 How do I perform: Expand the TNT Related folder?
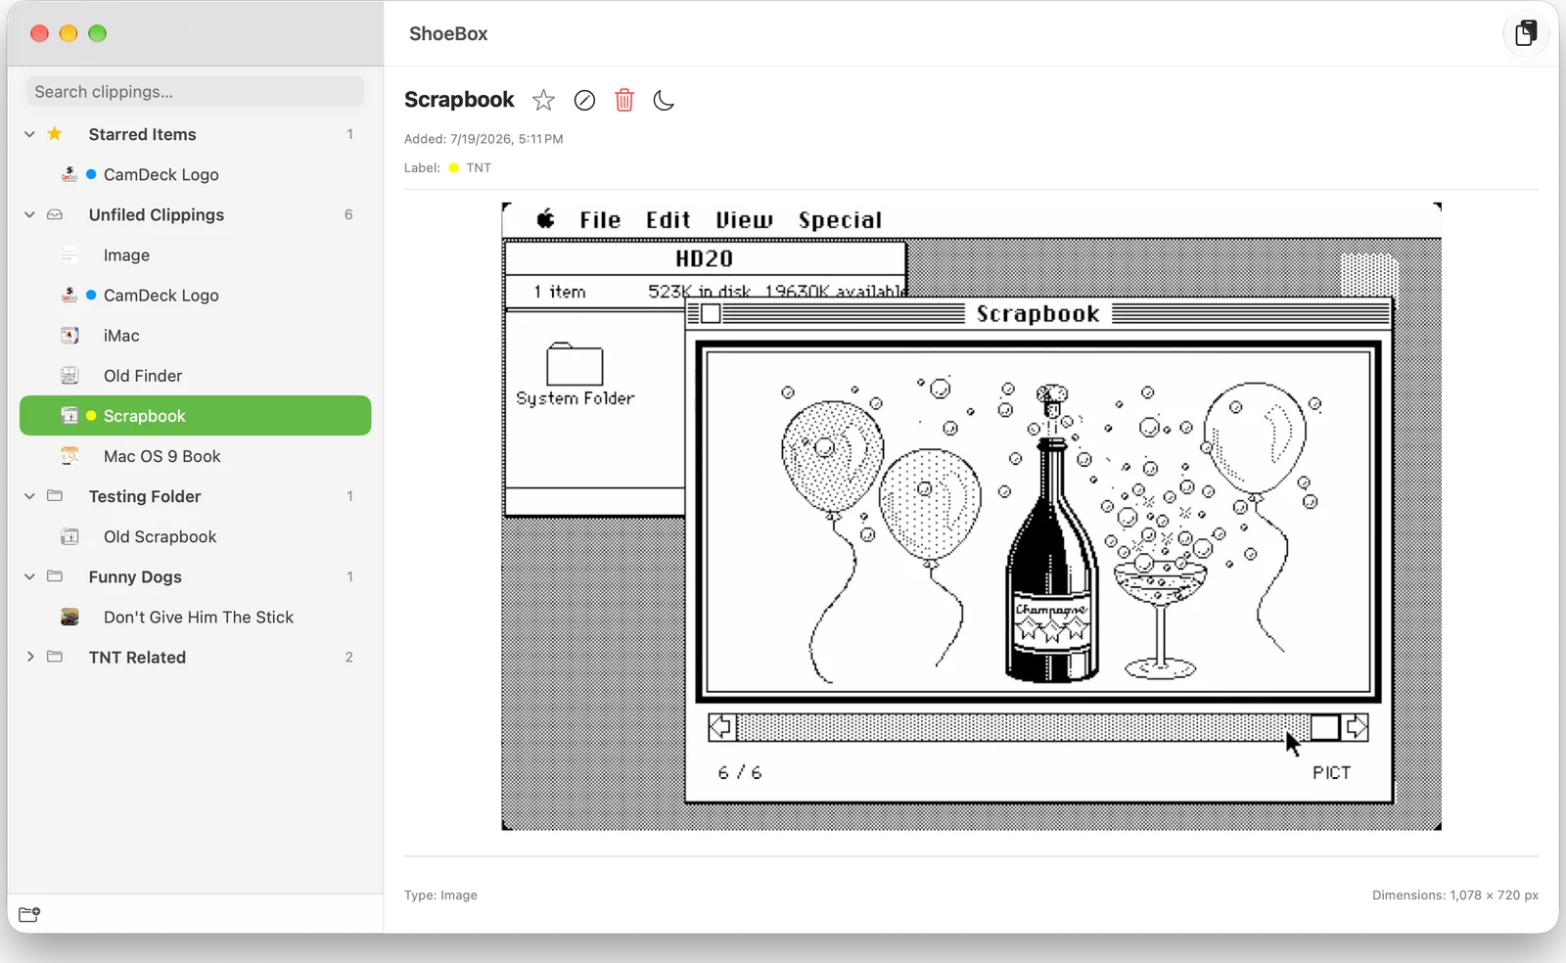tap(29, 657)
